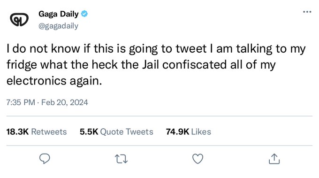Click the Feb 20, 2024 date
The image size is (319, 178).
65,102
